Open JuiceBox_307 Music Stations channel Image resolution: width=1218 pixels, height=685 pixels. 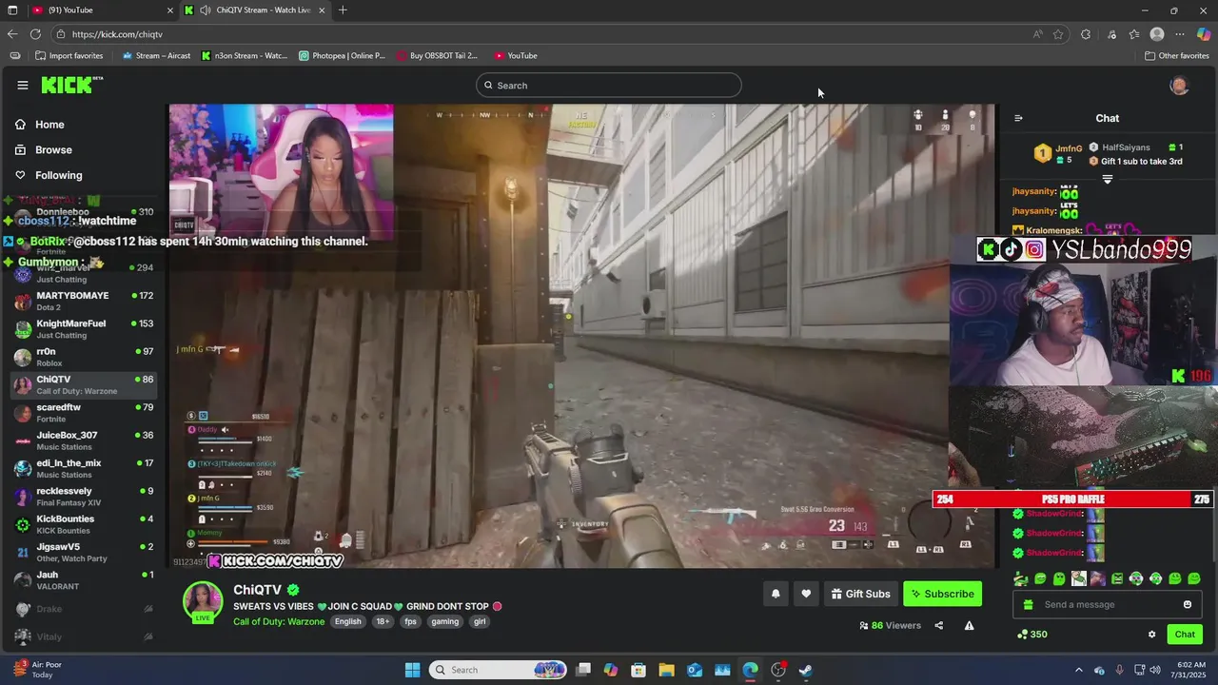click(x=84, y=440)
